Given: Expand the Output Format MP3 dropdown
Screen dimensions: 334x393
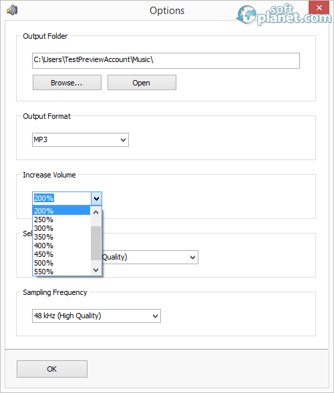Looking at the screenshot, I should (x=80, y=140).
